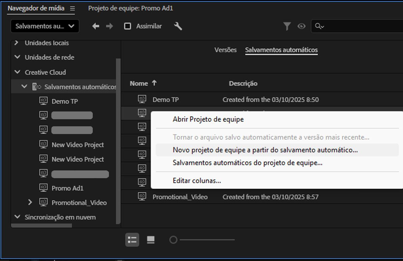Adjust the thumbnail size slider
This screenshot has height=261, width=403.
point(174,240)
